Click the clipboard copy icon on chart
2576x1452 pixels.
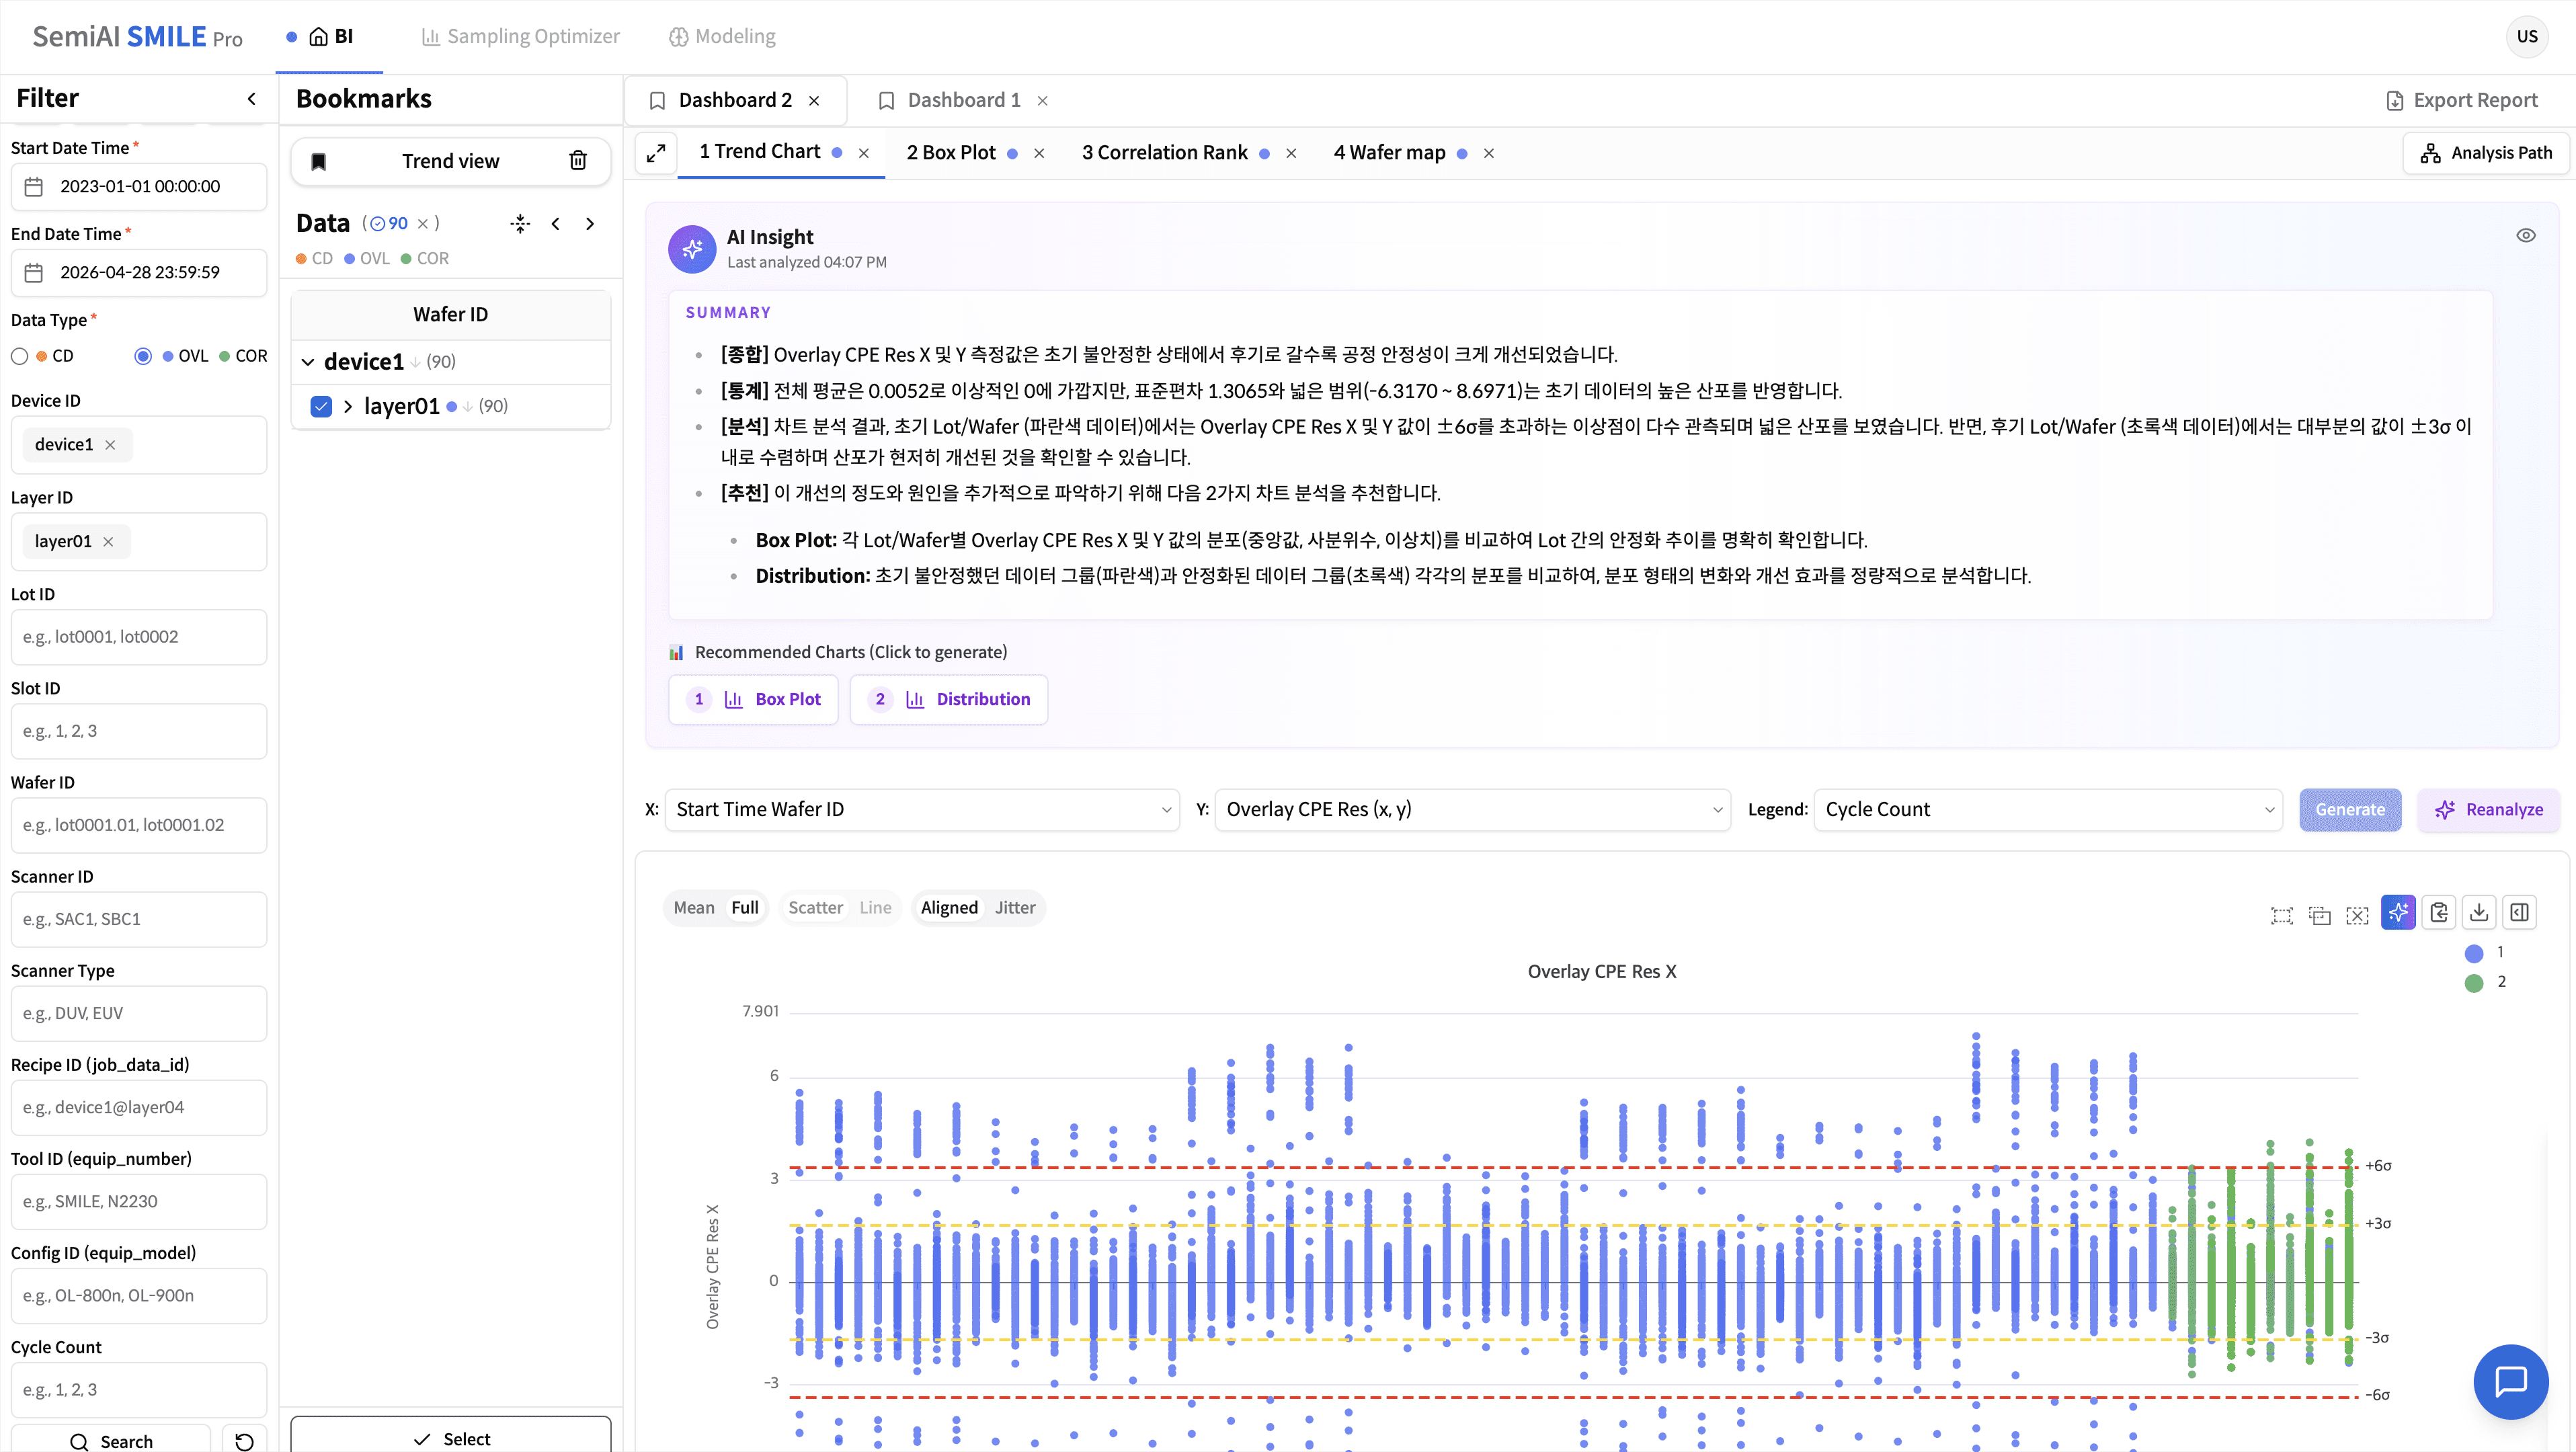coord(2439,912)
